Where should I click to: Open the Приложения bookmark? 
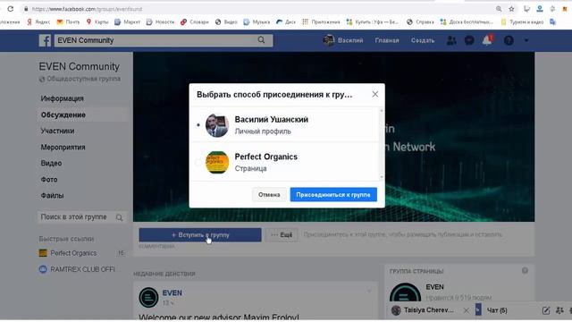pyautogui.click(x=321, y=21)
